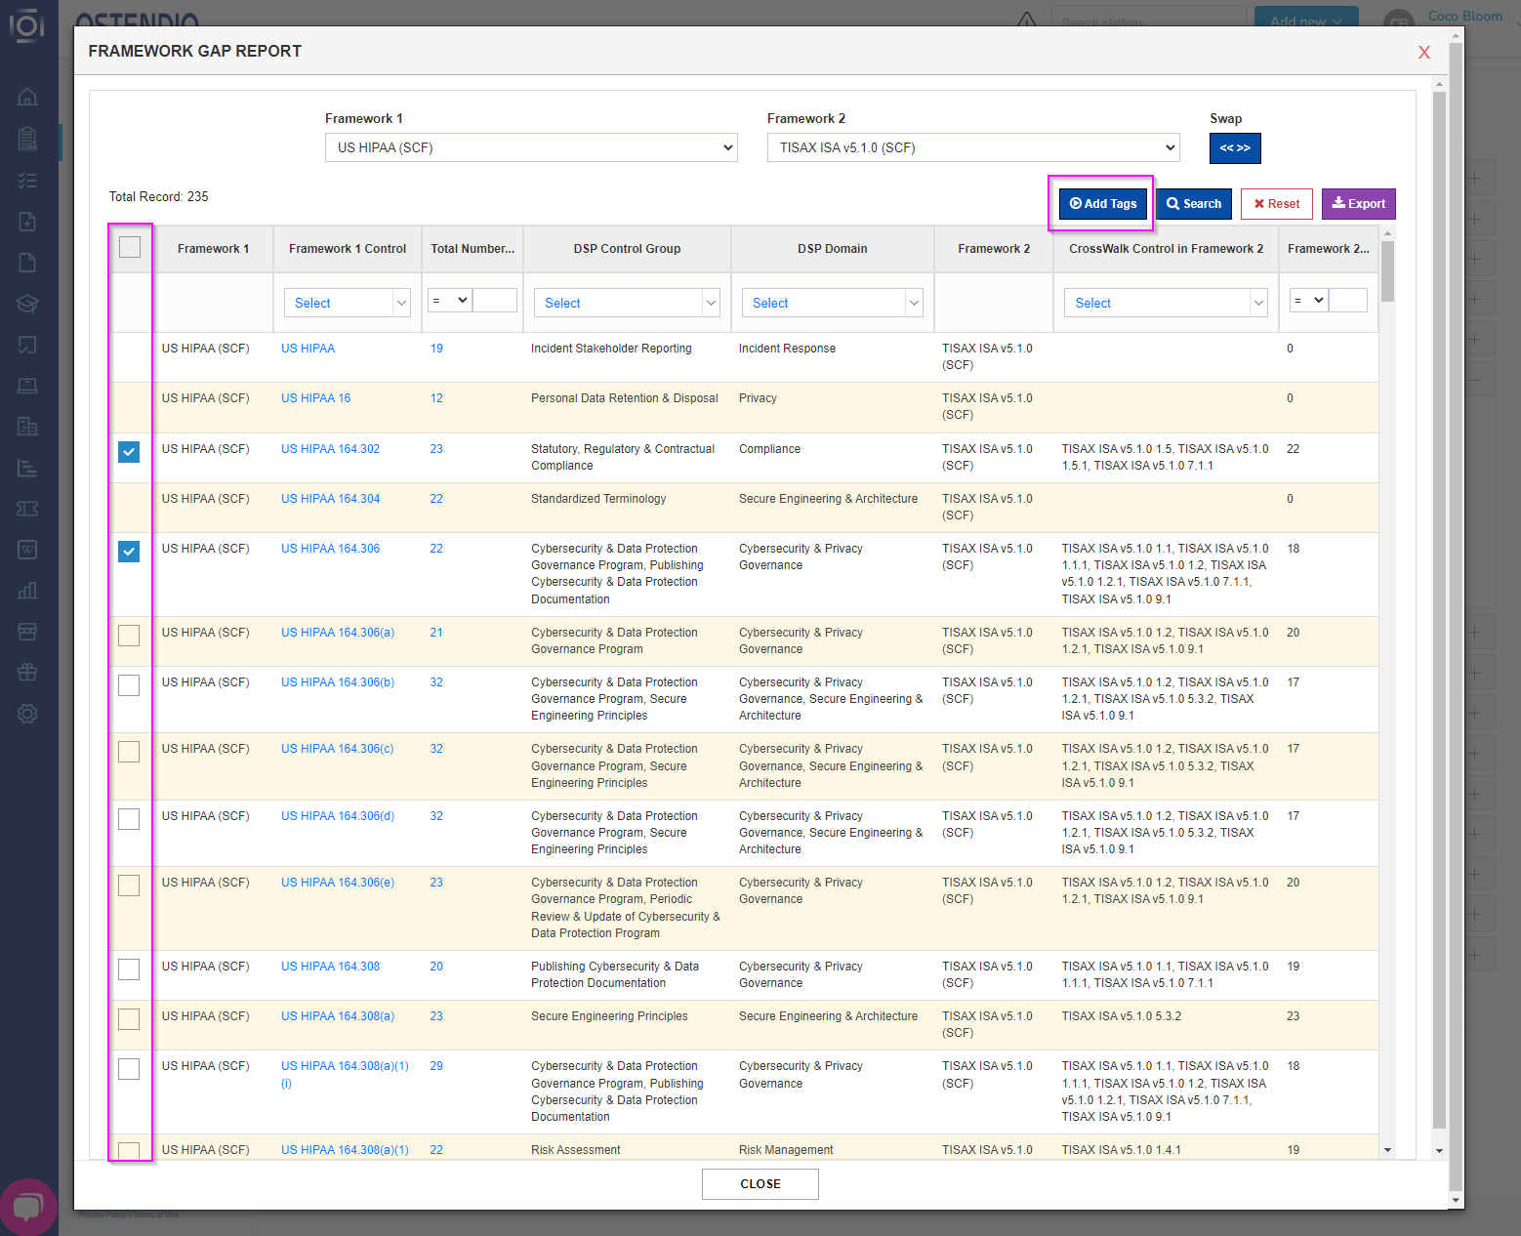This screenshot has width=1521, height=1236.
Task: Open the Framework 1 dropdown
Action: [x=531, y=147]
